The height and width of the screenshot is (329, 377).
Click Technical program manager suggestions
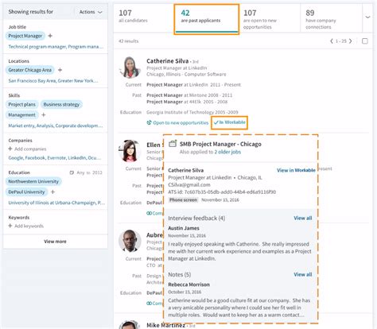tap(56, 47)
